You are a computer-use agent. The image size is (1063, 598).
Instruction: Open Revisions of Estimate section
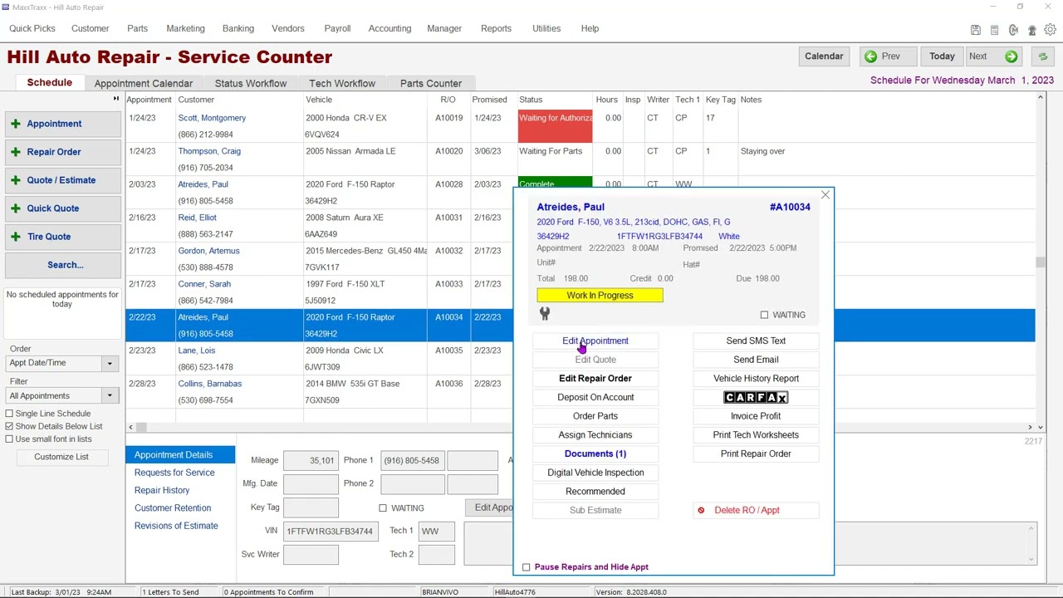(x=176, y=526)
